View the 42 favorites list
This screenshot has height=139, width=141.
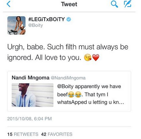click(x=57, y=134)
